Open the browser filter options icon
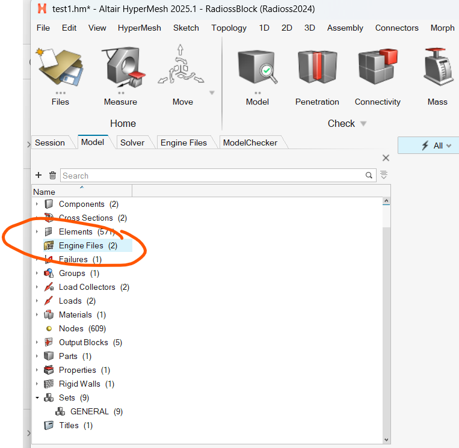 [384, 175]
